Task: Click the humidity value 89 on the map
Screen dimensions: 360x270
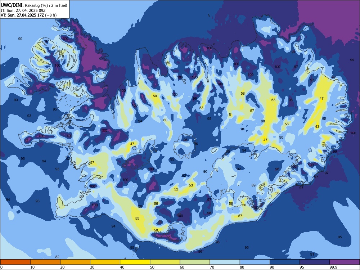Action: pos(253,185)
